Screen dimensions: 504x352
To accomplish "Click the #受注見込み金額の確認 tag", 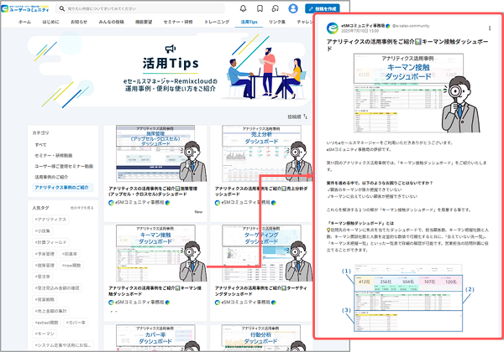I will (57, 287).
